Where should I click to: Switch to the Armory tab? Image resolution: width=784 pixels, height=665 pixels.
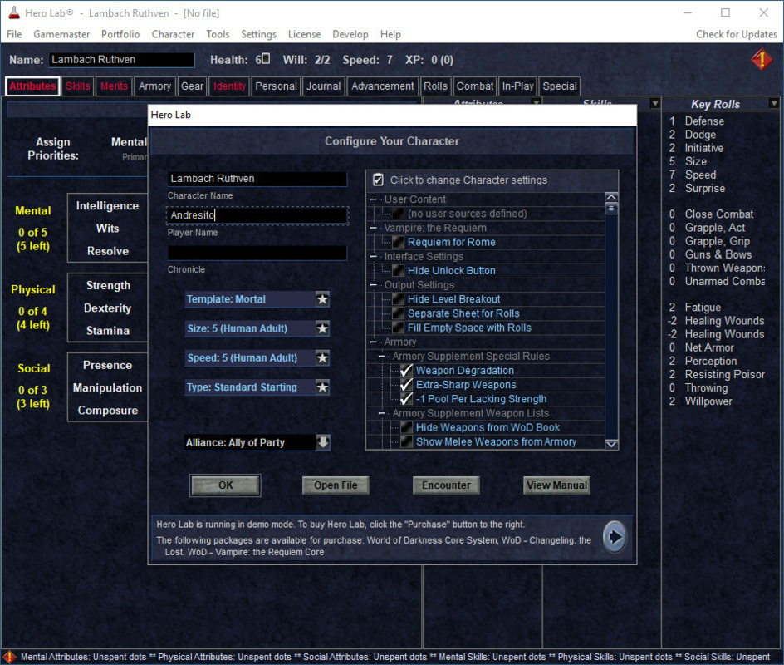(154, 86)
